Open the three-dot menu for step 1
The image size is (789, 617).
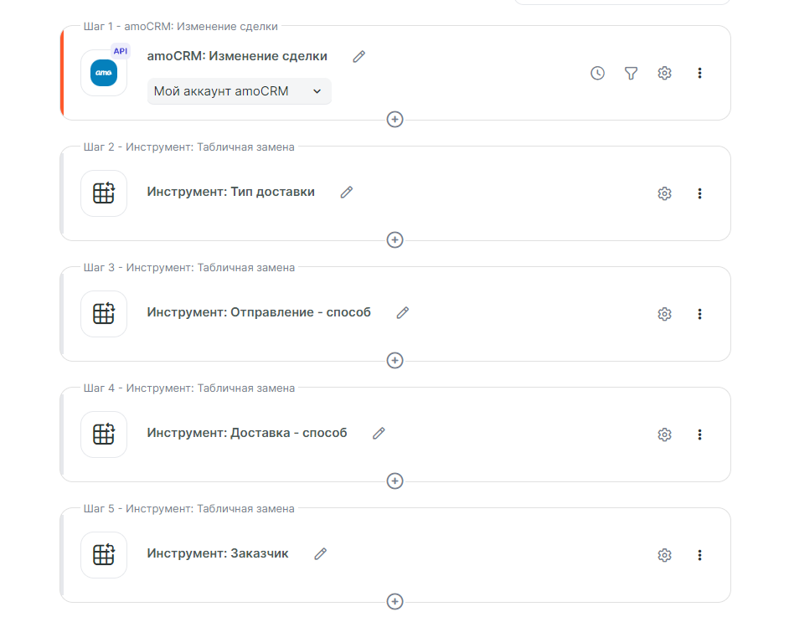point(699,73)
